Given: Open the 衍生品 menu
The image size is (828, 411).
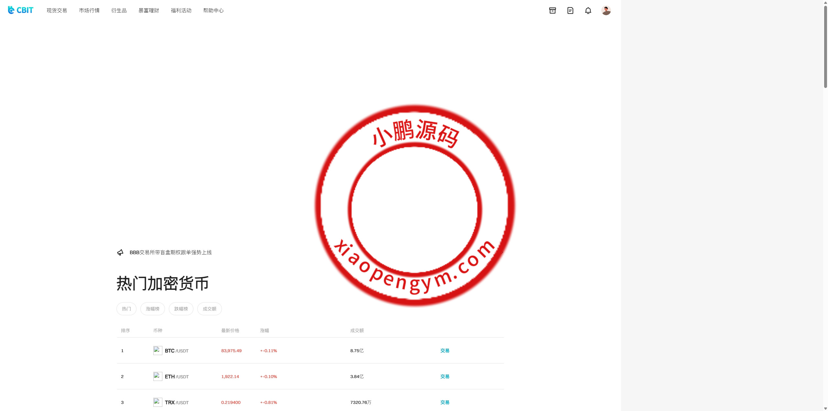Looking at the screenshot, I should (x=119, y=11).
